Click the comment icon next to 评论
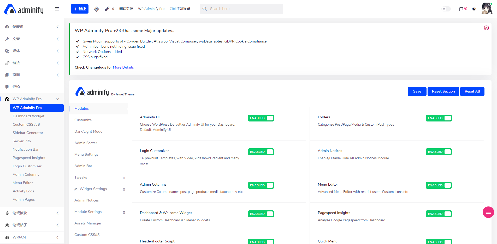497x244 pixels. [7, 87]
